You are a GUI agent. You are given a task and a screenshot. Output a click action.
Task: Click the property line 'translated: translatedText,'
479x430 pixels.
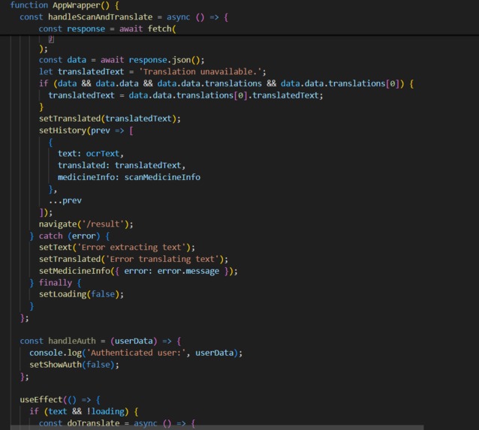pos(122,165)
